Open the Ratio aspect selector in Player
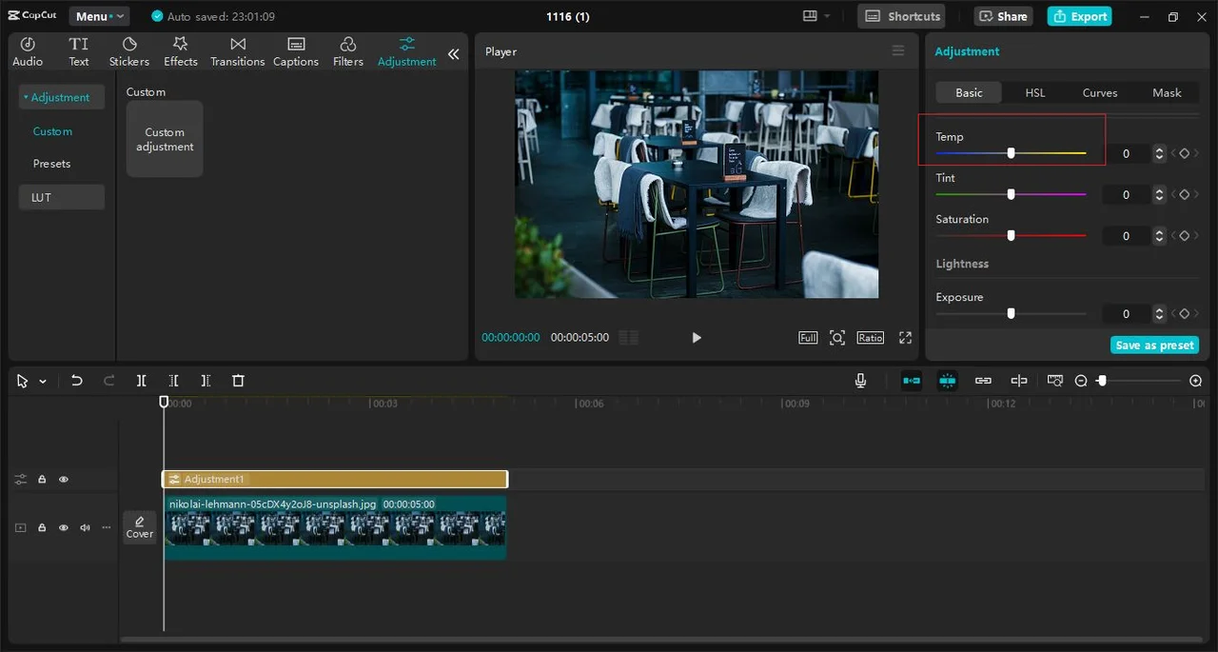 (x=870, y=338)
